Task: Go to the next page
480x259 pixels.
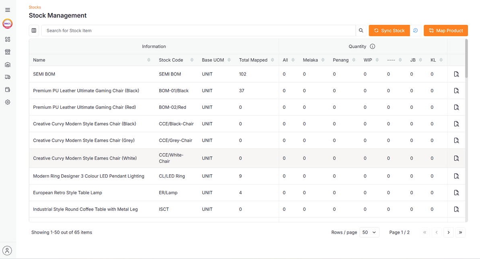Action: [449, 232]
